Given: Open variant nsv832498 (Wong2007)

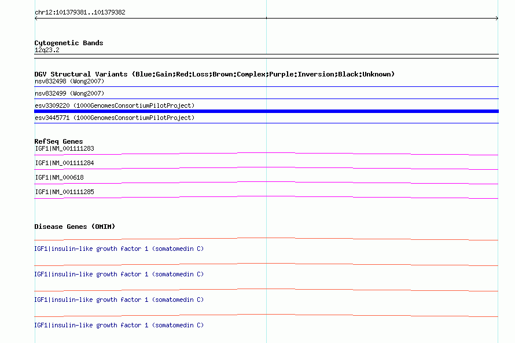Looking at the screenshot, I should (69, 81).
